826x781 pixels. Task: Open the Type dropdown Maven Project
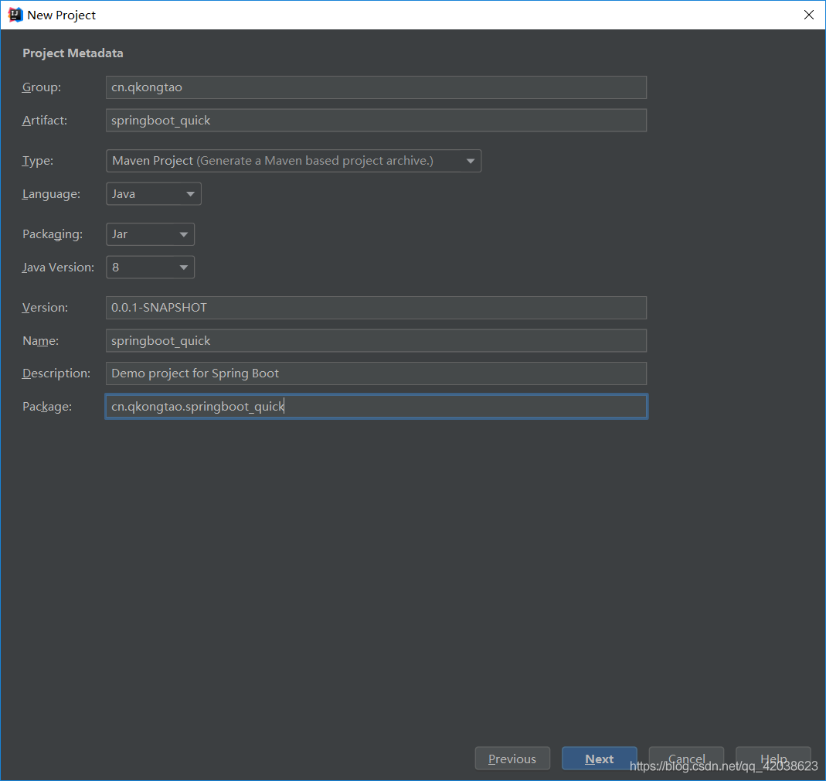(294, 161)
